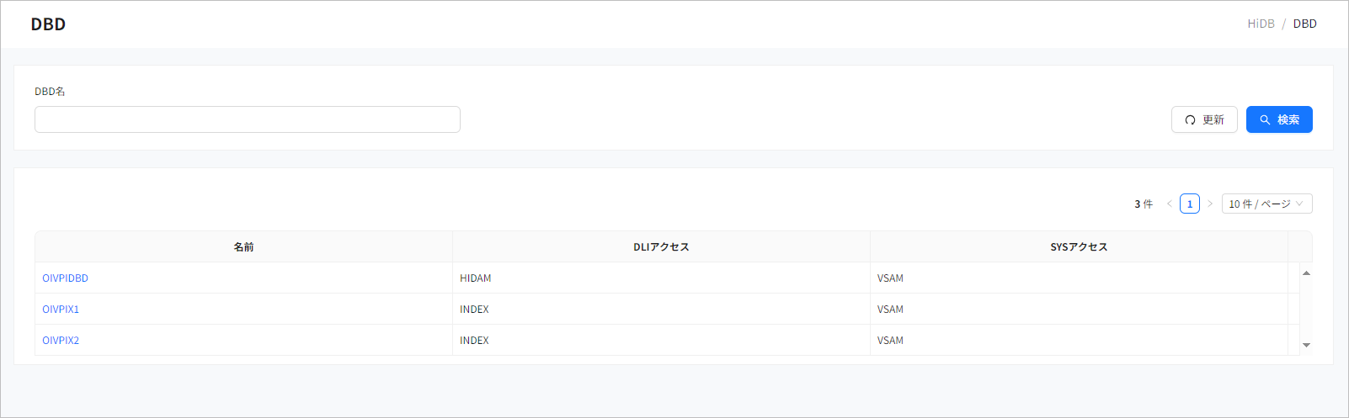Go to the next page arrow

1210,204
